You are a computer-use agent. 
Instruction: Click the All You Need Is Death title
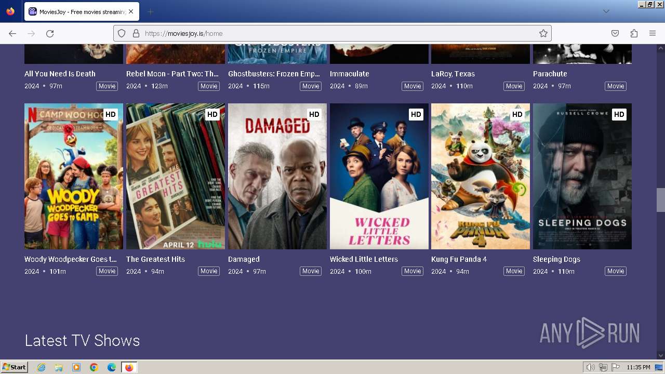point(60,74)
